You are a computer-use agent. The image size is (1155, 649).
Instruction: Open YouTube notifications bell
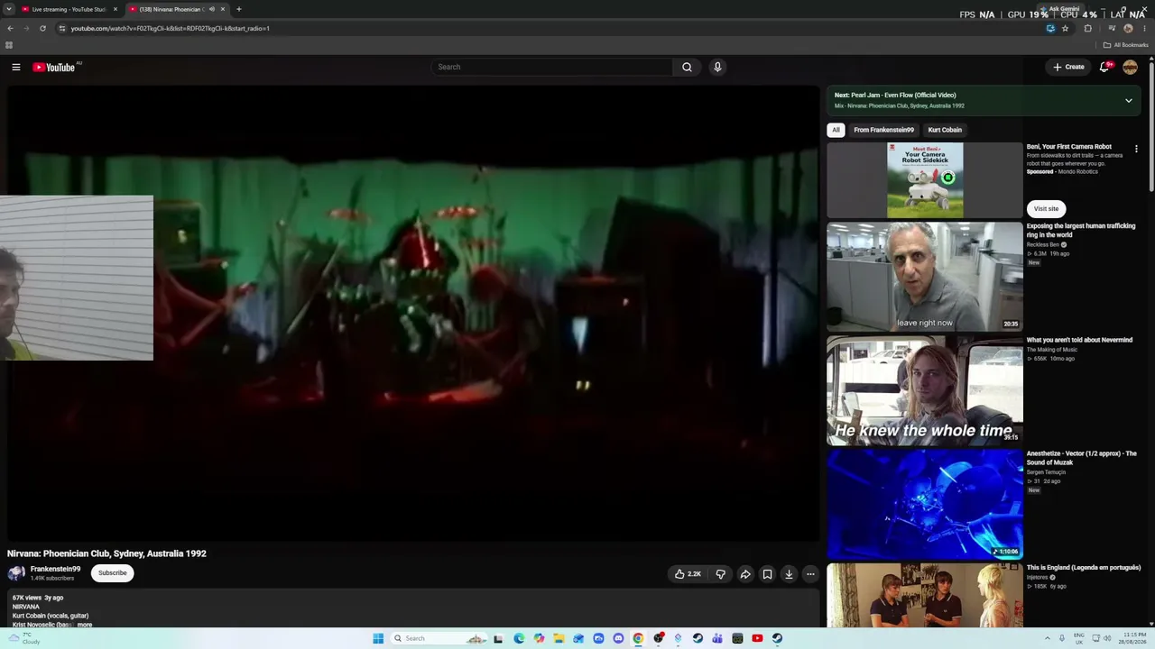coord(1104,67)
